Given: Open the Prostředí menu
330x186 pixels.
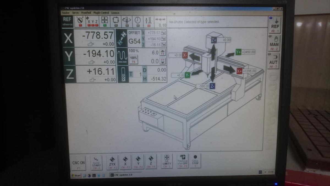Looking at the screenshot, I should 86,13.
